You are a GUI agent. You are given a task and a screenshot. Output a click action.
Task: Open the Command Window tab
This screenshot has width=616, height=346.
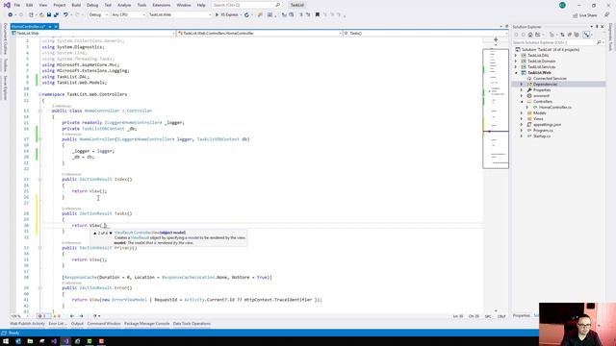104,324
